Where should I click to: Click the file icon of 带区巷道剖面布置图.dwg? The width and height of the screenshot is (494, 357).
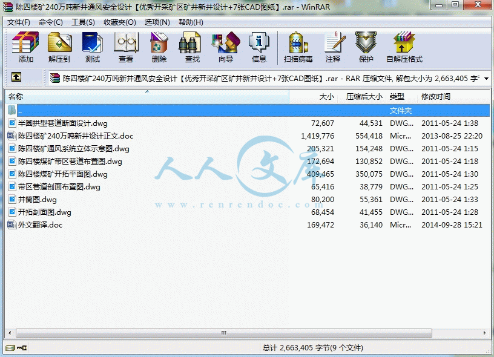coord(12,187)
